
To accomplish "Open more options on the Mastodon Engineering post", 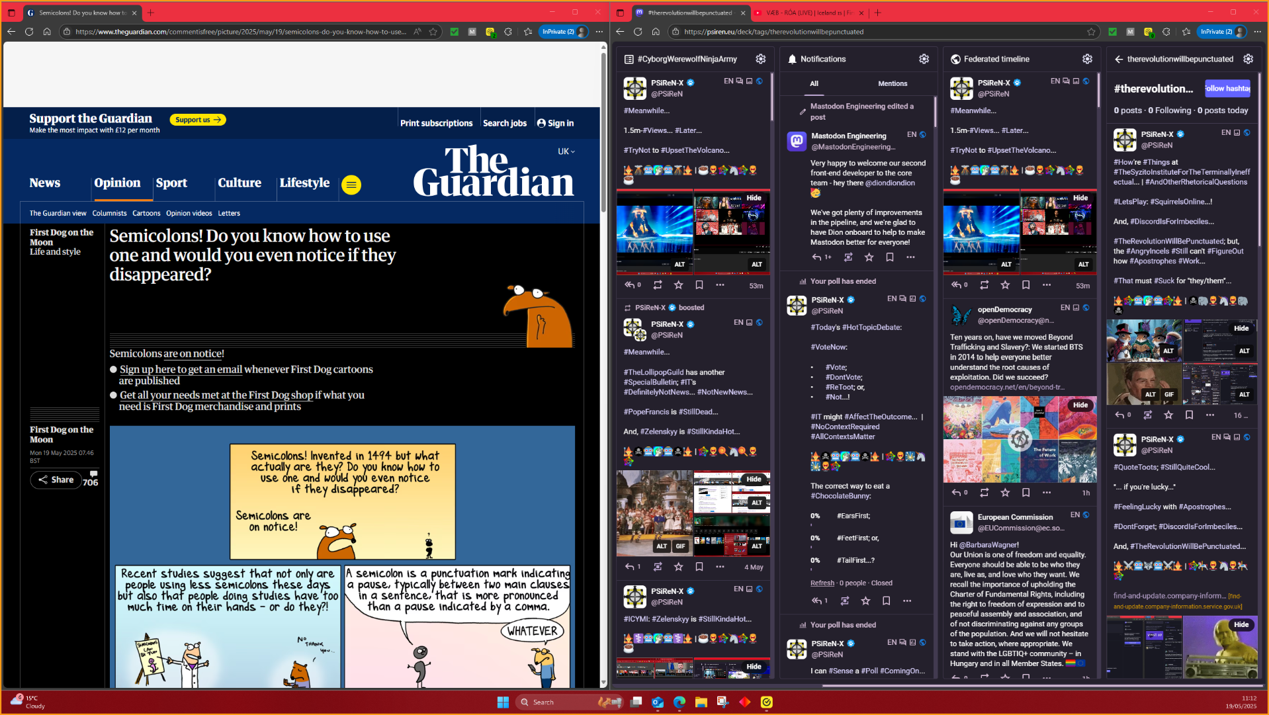I will pos(910,257).
